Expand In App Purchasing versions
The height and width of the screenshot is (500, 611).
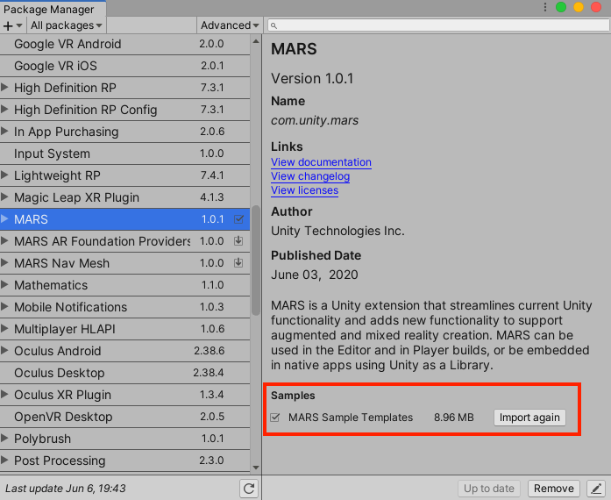4,131
